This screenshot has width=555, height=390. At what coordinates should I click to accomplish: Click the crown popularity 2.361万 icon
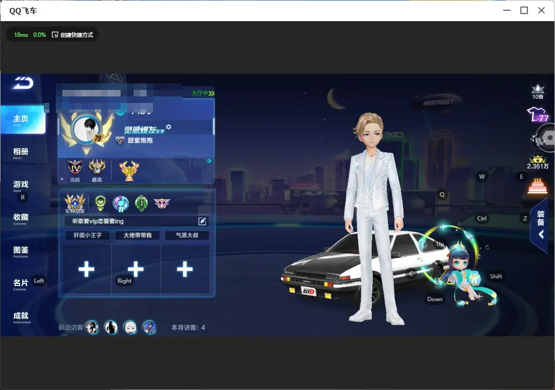(538, 162)
